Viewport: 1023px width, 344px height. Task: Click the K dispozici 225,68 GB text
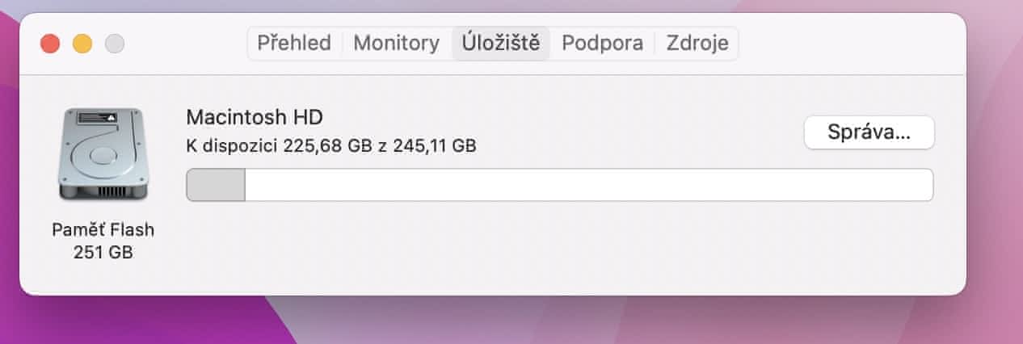coord(280,146)
